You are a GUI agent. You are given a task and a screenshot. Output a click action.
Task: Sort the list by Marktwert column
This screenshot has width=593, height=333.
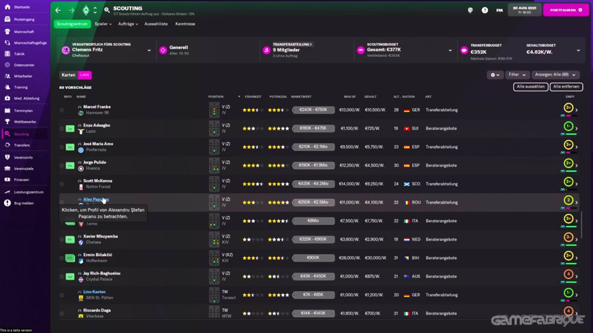(301, 97)
